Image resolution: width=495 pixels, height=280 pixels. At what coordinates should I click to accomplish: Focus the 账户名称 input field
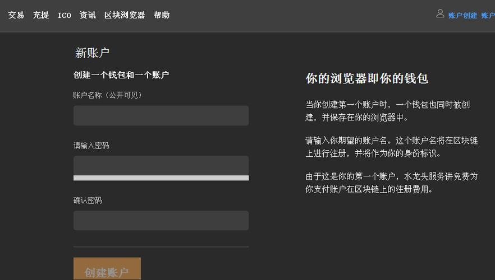point(161,116)
